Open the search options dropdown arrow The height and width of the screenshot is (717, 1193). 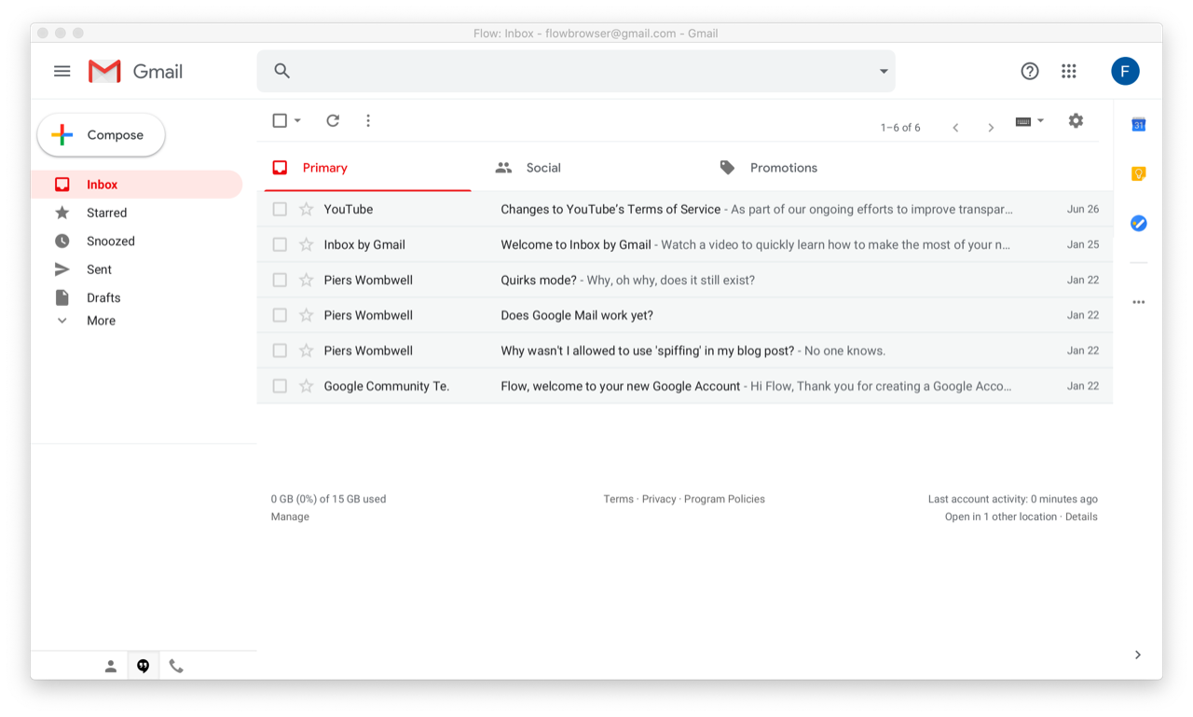883,71
